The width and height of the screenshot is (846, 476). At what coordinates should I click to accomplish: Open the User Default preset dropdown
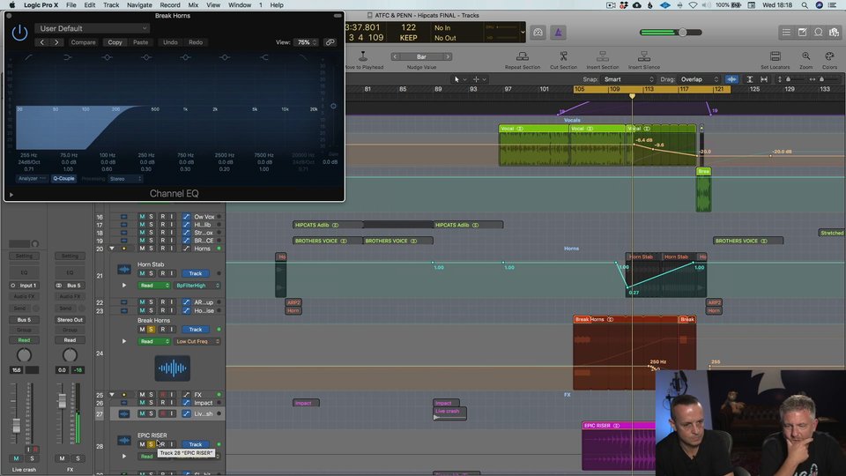tap(93, 28)
